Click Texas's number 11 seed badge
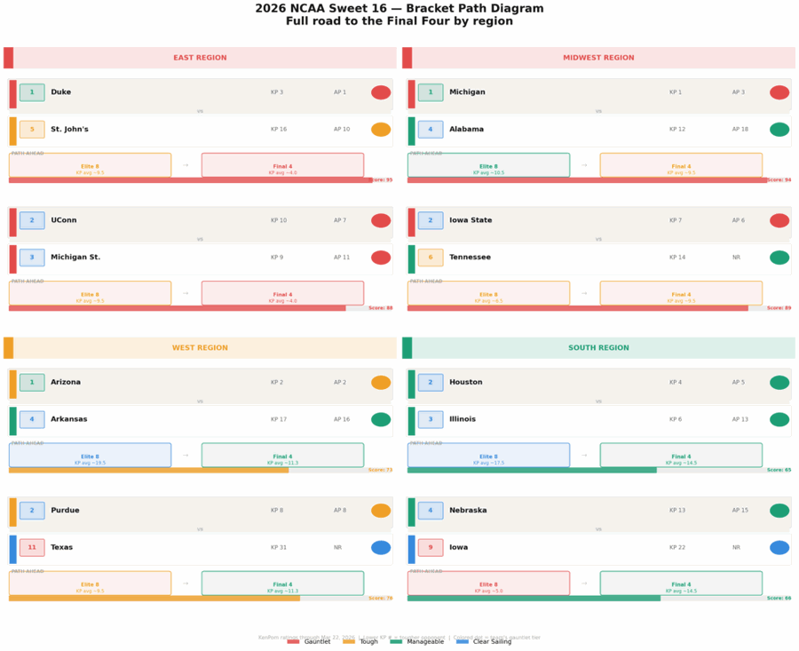This screenshot has height=651, width=799. pyautogui.click(x=32, y=548)
